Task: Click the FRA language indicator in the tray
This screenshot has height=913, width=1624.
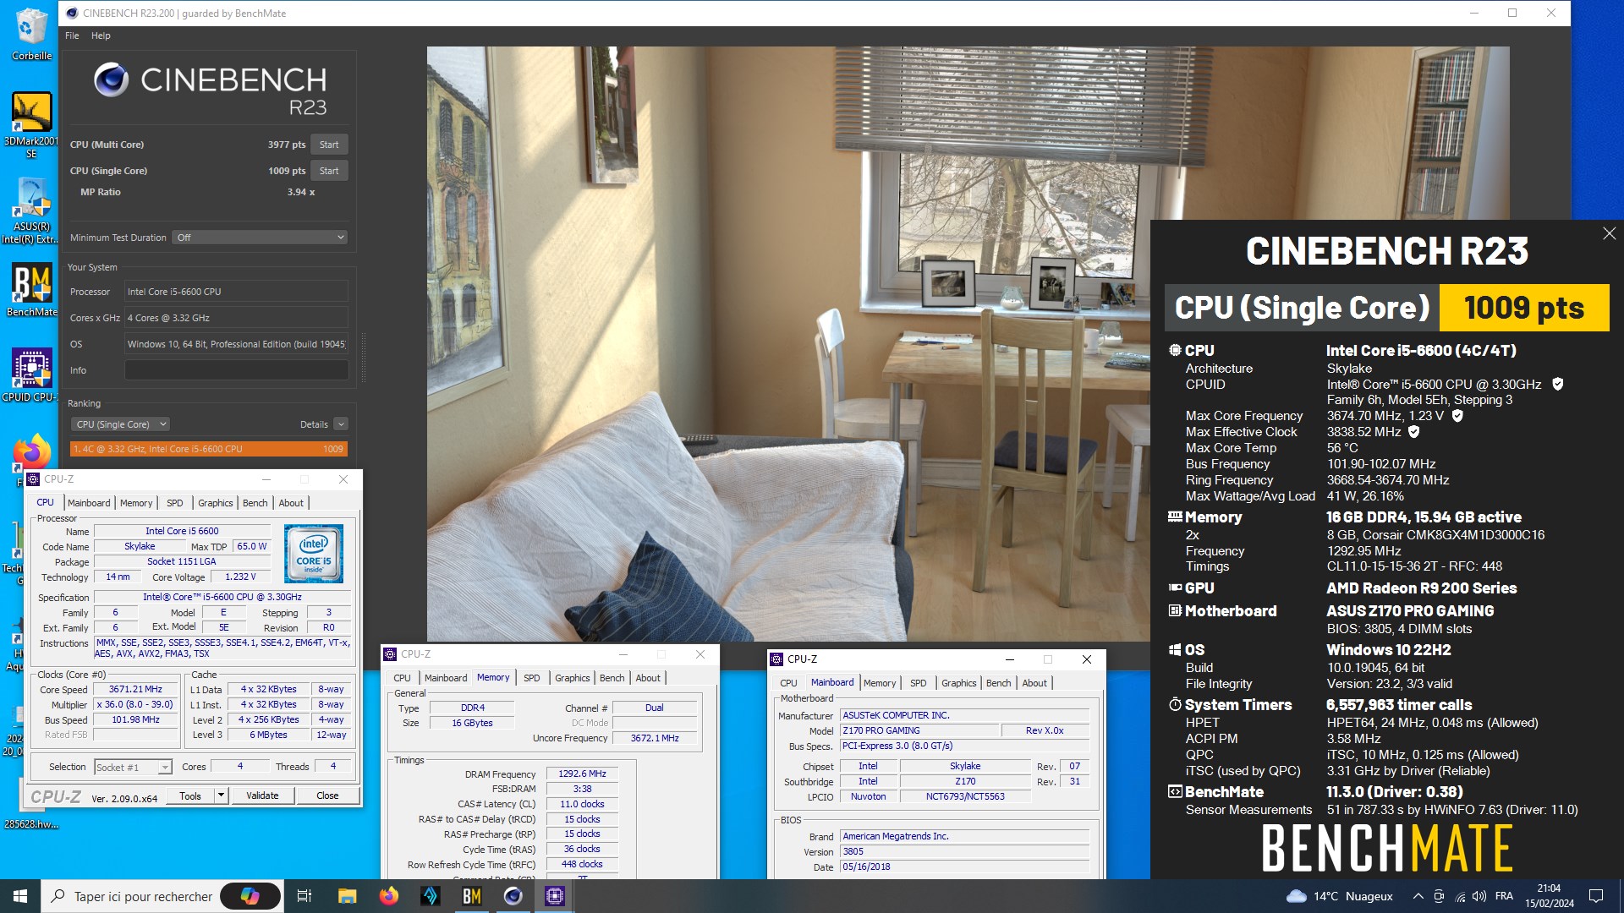Action: click(x=1504, y=896)
